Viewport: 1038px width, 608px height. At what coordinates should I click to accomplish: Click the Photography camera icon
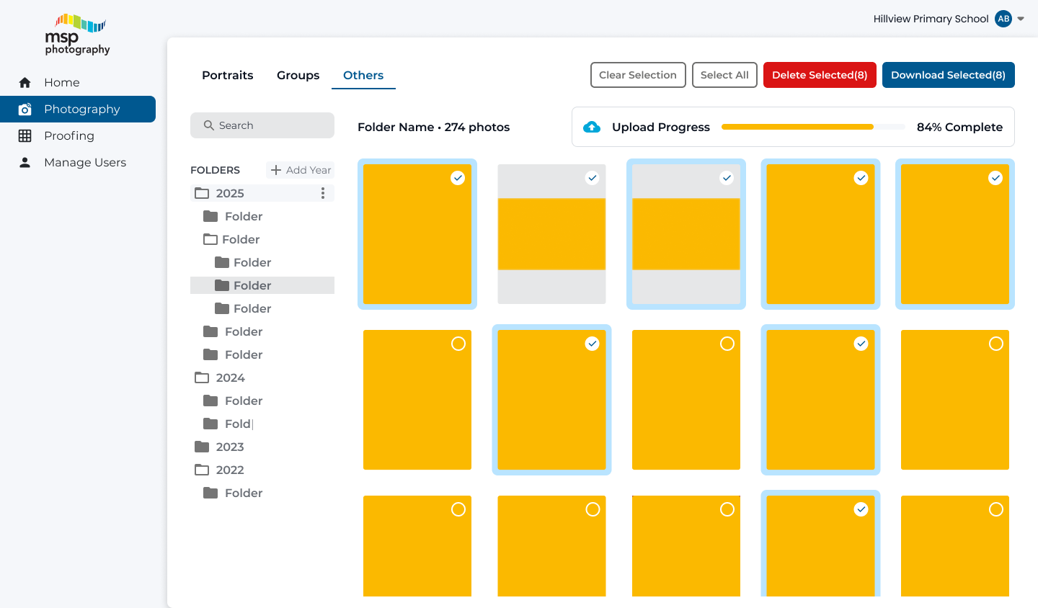point(25,109)
